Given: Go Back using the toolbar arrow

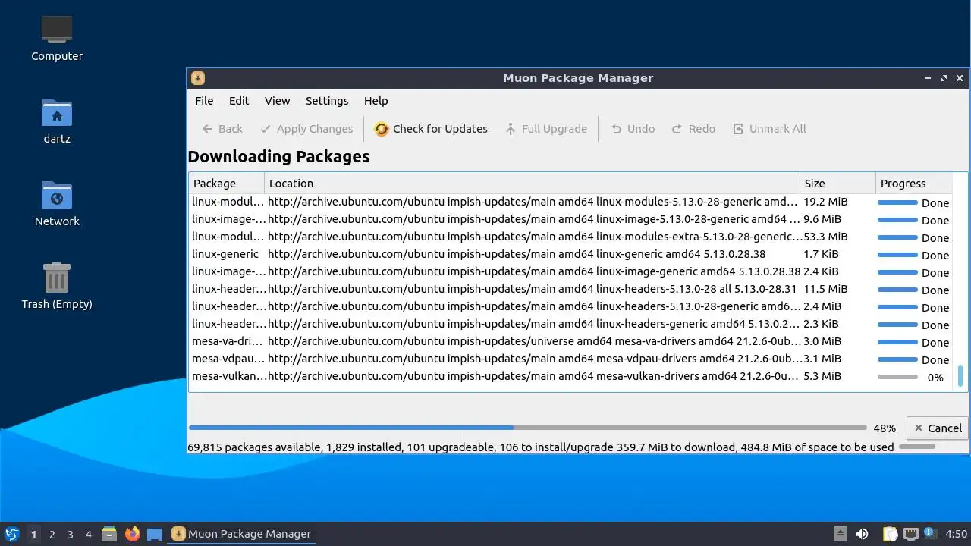Looking at the screenshot, I should point(222,129).
